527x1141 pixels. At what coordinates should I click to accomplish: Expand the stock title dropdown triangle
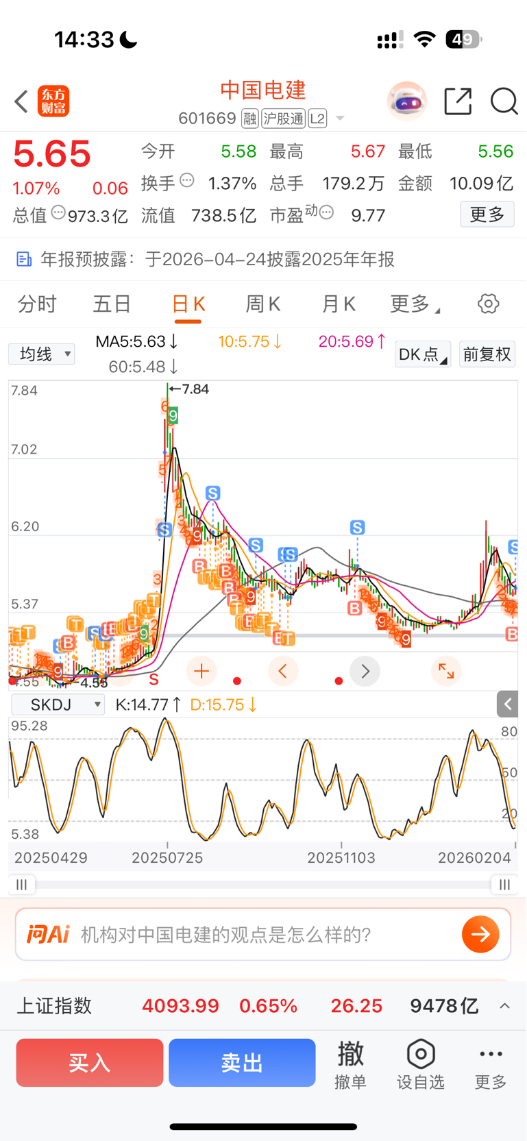(x=340, y=119)
